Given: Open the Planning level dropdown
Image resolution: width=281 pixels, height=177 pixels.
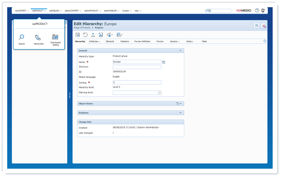Looking at the screenshot, I should [160, 92].
